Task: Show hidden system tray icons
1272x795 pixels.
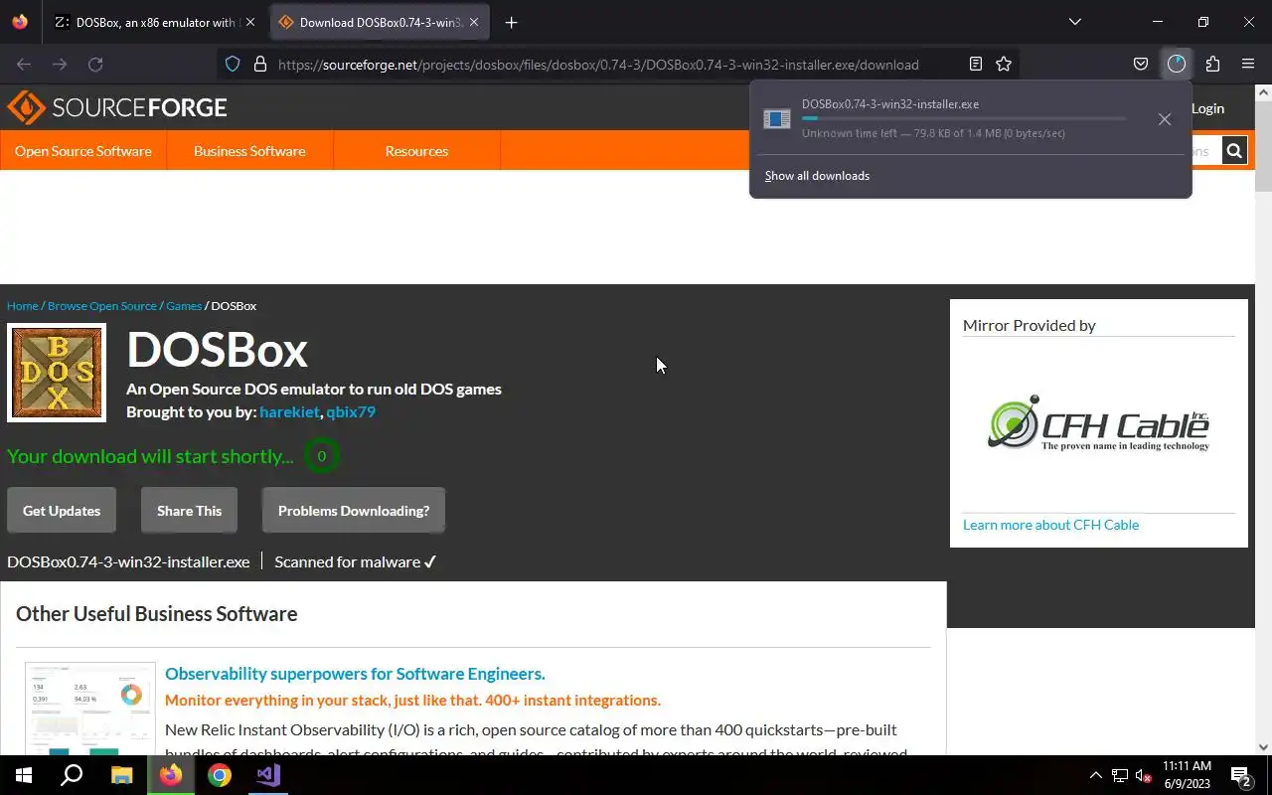Action: coord(1096,775)
